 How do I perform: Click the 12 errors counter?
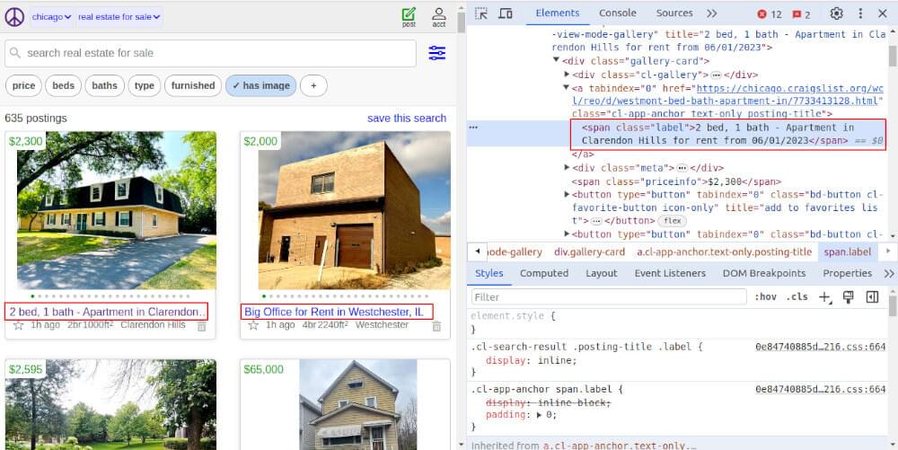pyautogui.click(x=770, y=14)
